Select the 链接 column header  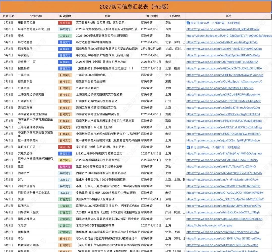point(228,16)
